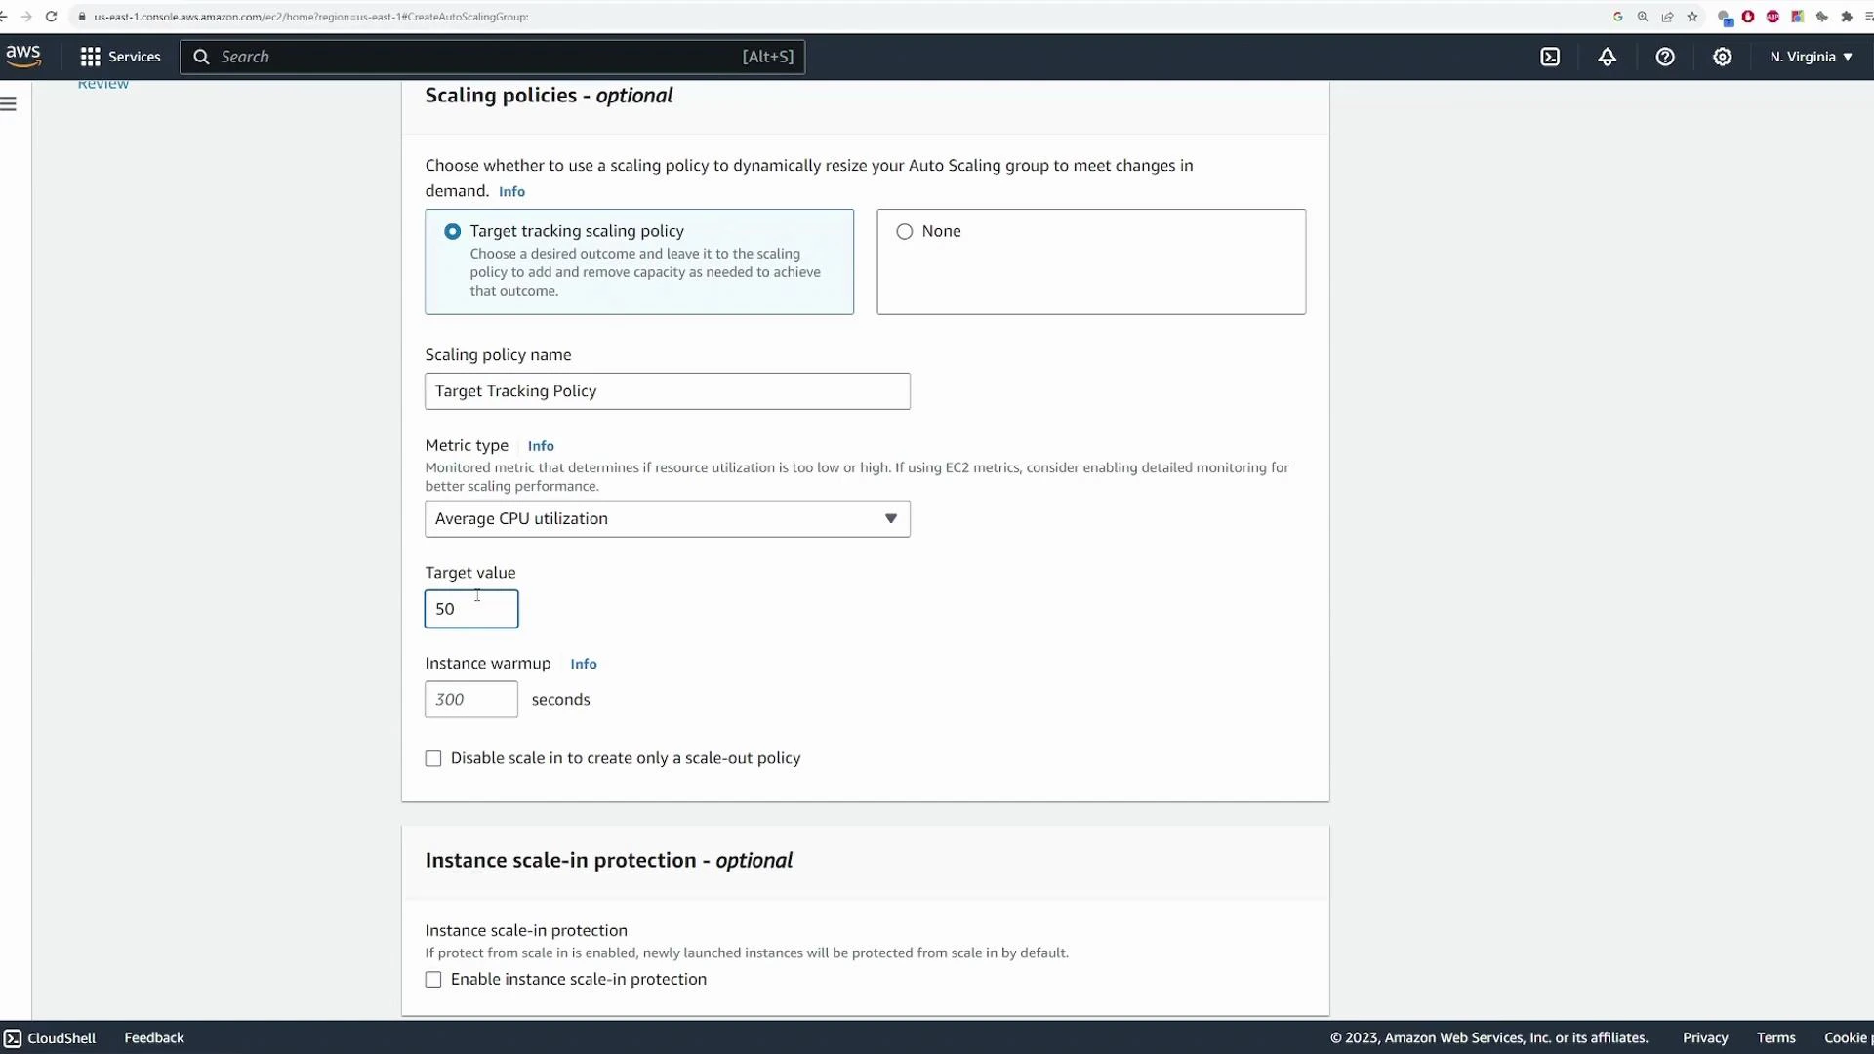Open the Help question mark icon

[x=1664, y=57]
